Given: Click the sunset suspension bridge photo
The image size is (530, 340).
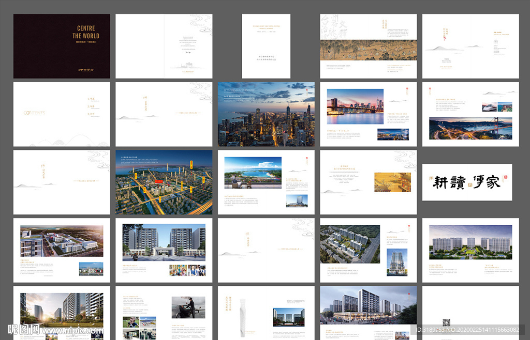Looking at the screenshot, I should click(355, 106).
